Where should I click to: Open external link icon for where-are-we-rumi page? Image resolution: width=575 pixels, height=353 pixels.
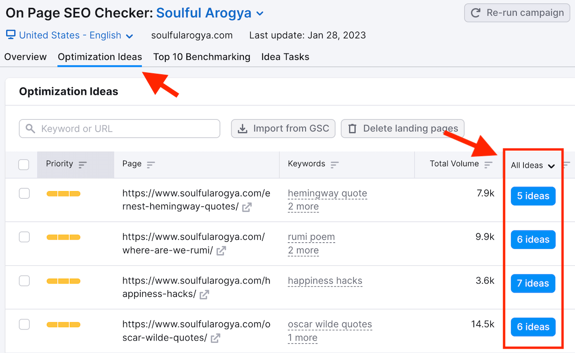coord(221,251)
